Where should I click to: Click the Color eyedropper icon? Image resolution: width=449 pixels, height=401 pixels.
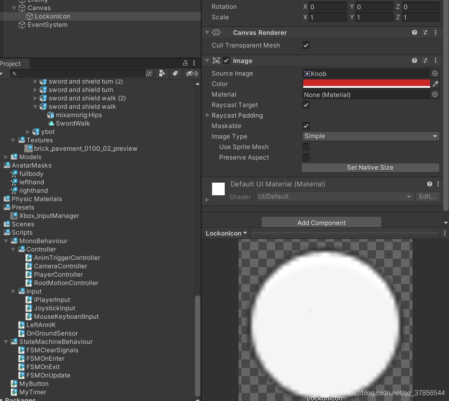(x=435, y=84)
